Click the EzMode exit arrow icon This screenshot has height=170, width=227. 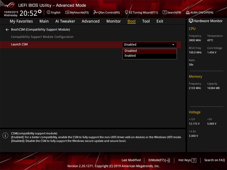click(168, 160)
